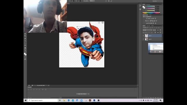Select the Layer 1 thumbnail
The image size is (187, 105).
point(146,36)
